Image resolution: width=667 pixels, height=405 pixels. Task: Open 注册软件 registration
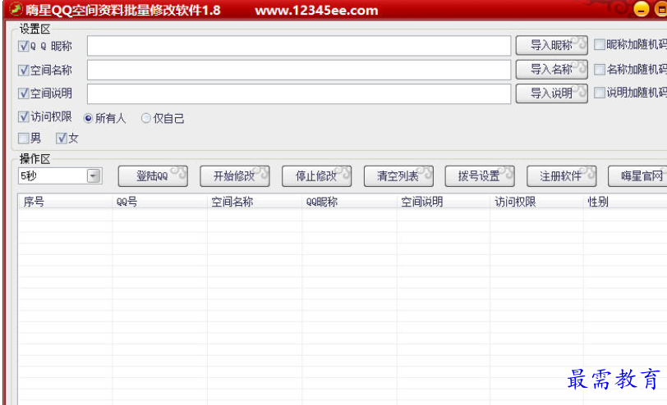tap(562, 175)
